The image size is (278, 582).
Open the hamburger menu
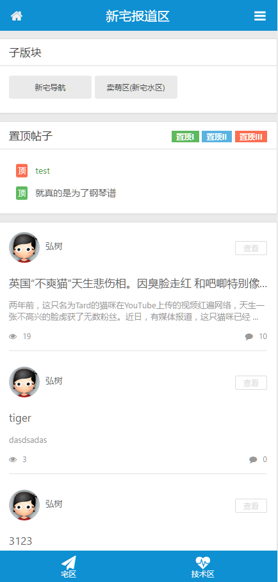click(260, 16)
